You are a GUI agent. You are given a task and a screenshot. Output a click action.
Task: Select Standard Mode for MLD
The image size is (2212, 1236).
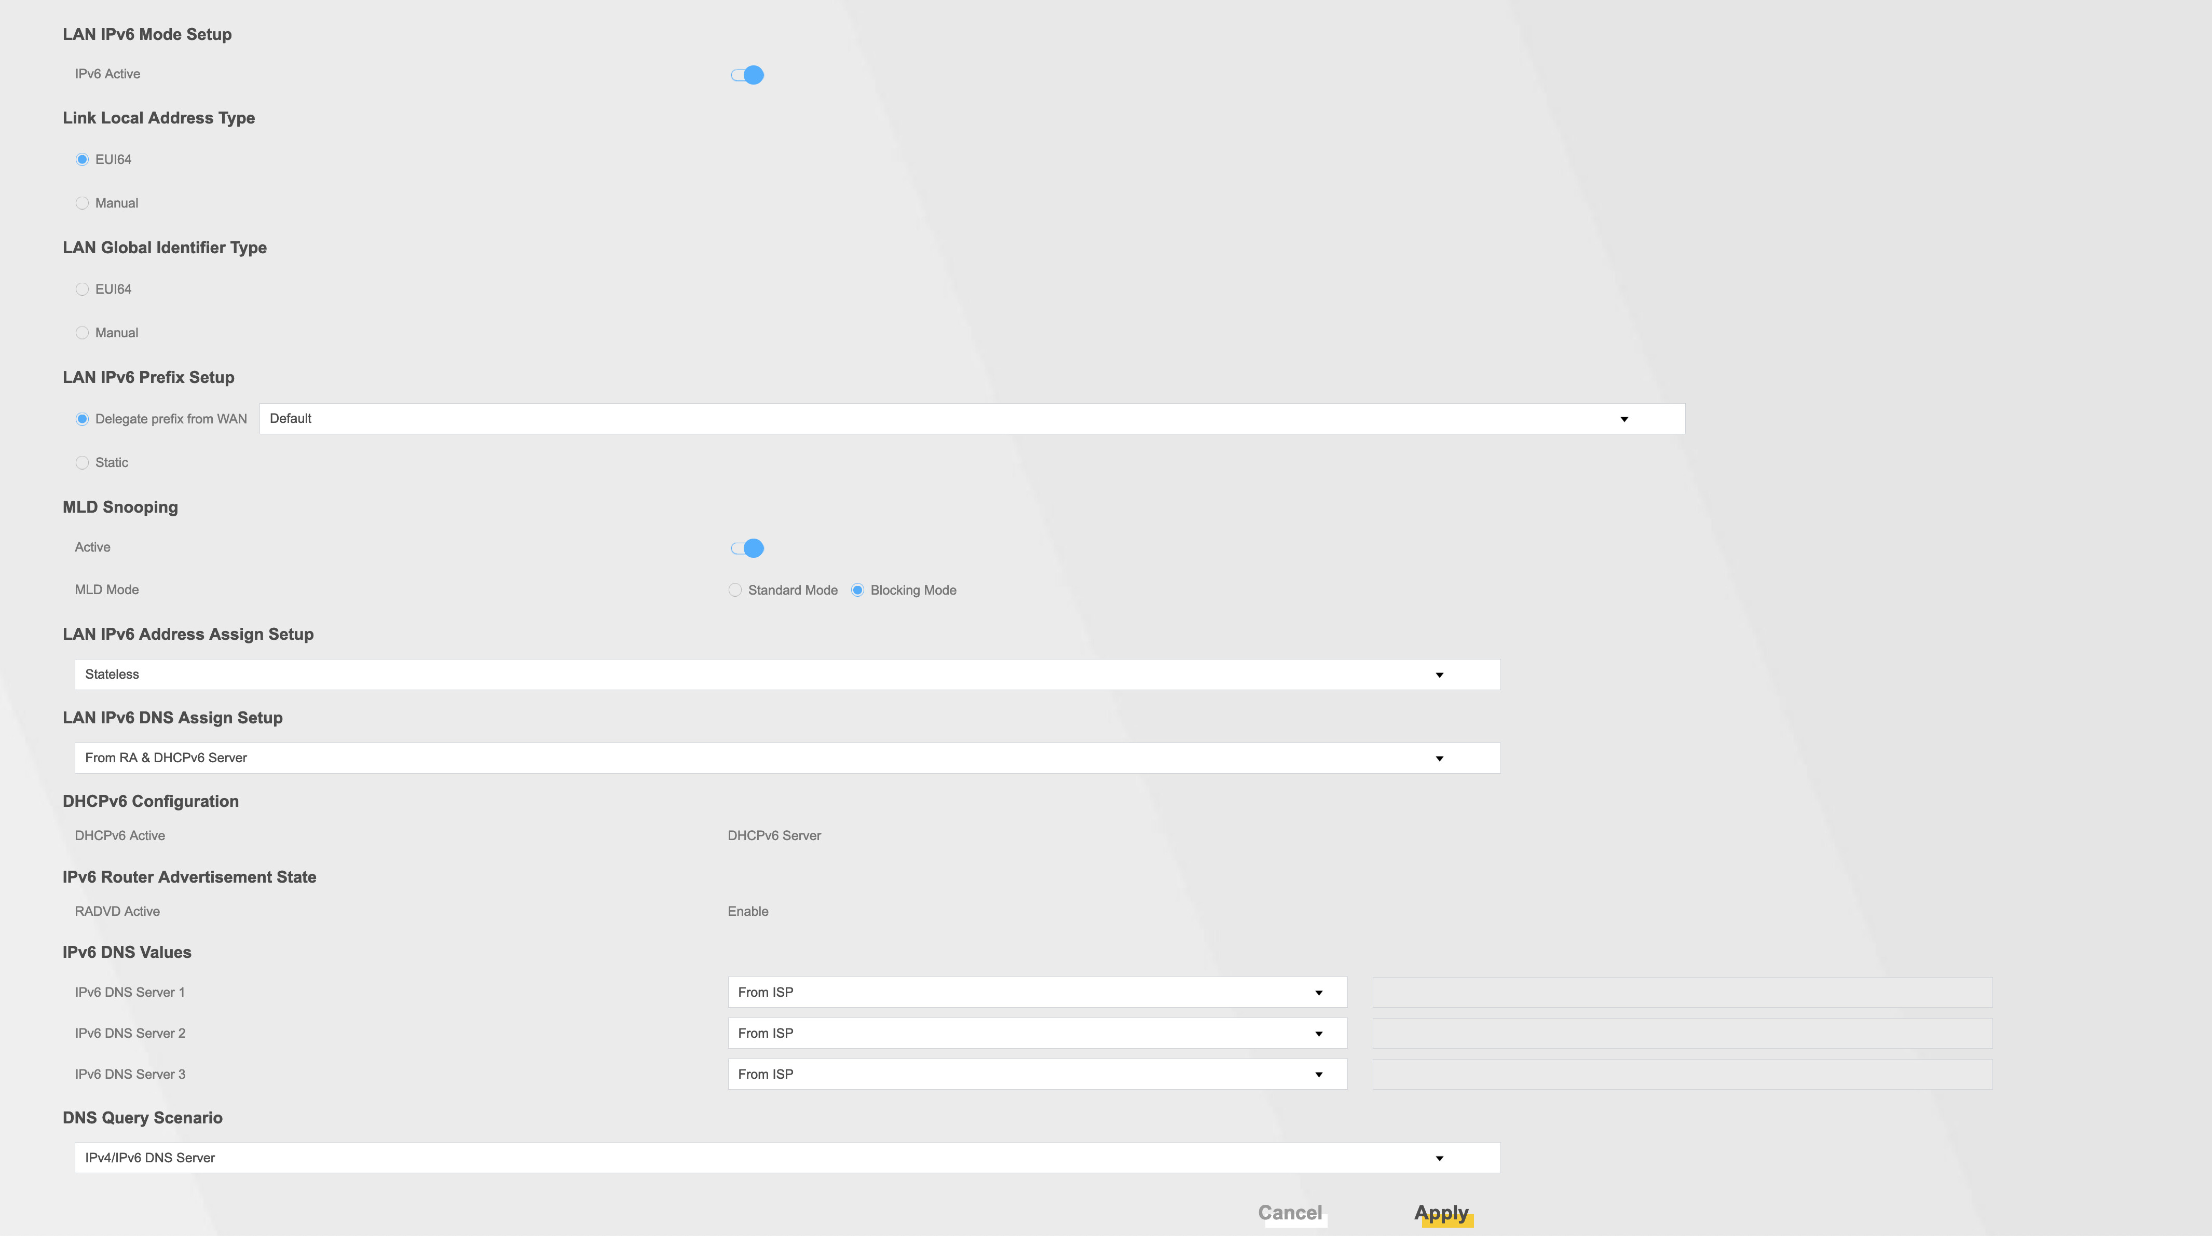click(x=735, y=590)
